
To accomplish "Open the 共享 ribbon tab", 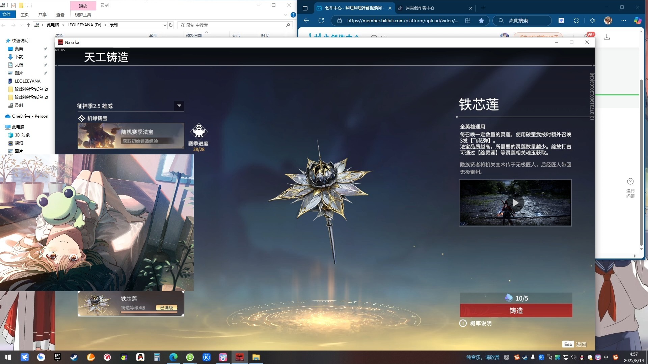I will pos(42,14).
